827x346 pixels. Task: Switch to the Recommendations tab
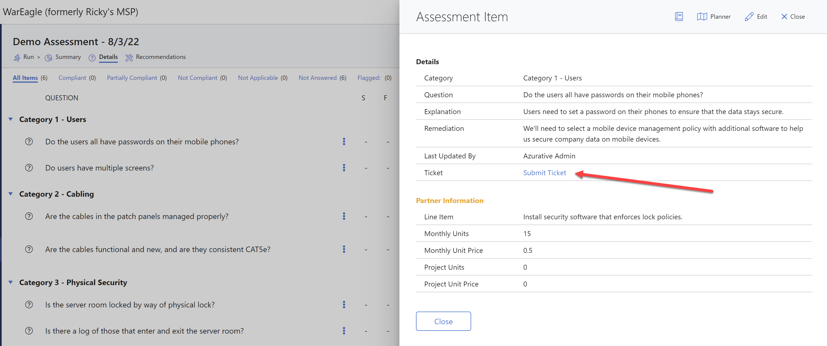(x=161, y=57)
